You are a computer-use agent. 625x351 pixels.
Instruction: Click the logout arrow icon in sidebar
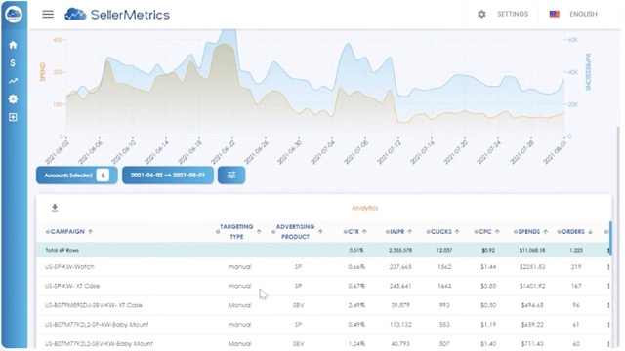point(13,117)
